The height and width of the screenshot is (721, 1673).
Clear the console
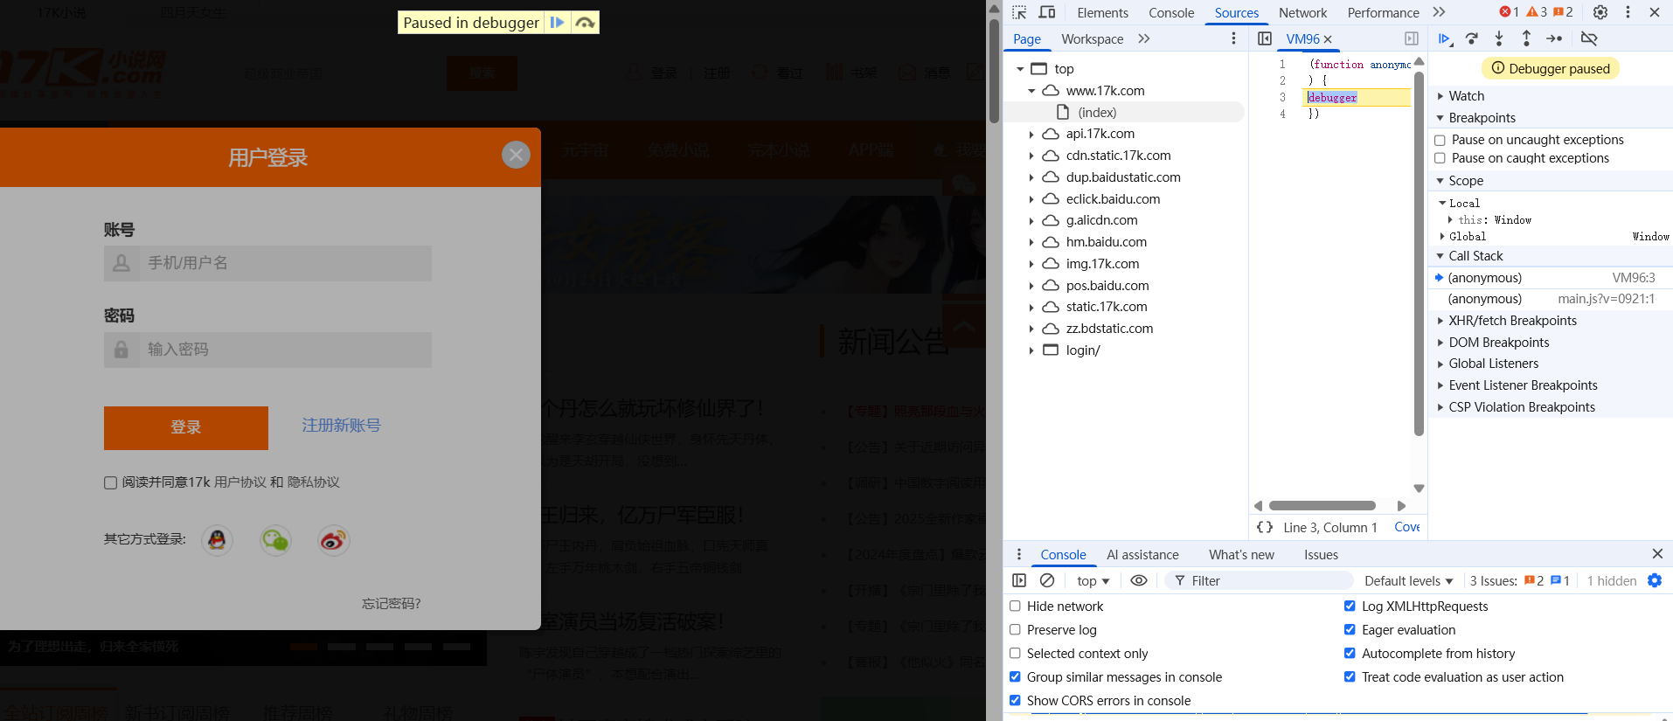point(1047,580)
